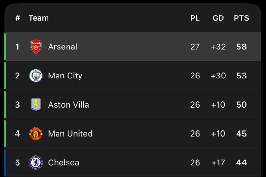The height and width of the screenshot is (177, 266).
Task: Click Man City's +30 goal difference
Action: [x=218, y=76]
